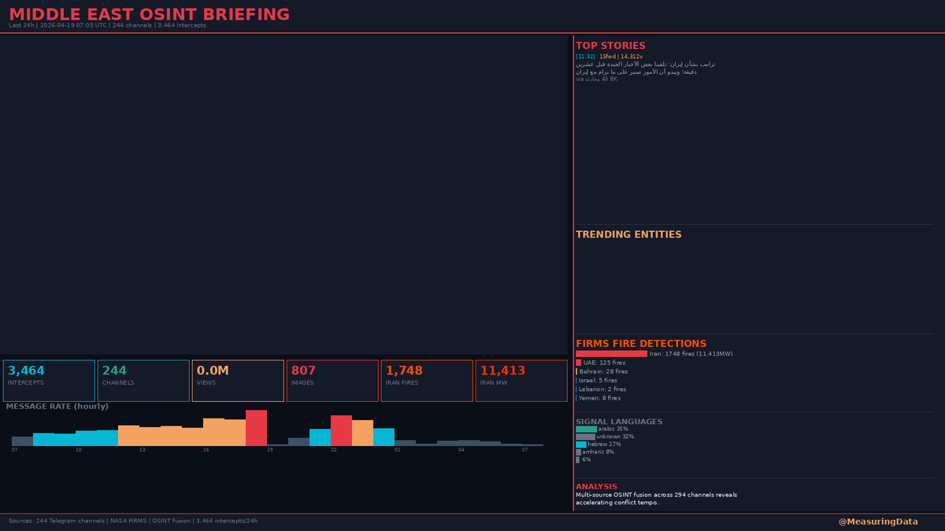Click the FIRMS FIRE DETECTIONS heading
Image resolution: width=945 pixels, height=531 pixels.
pyautogui.click(x=641, y=344)
